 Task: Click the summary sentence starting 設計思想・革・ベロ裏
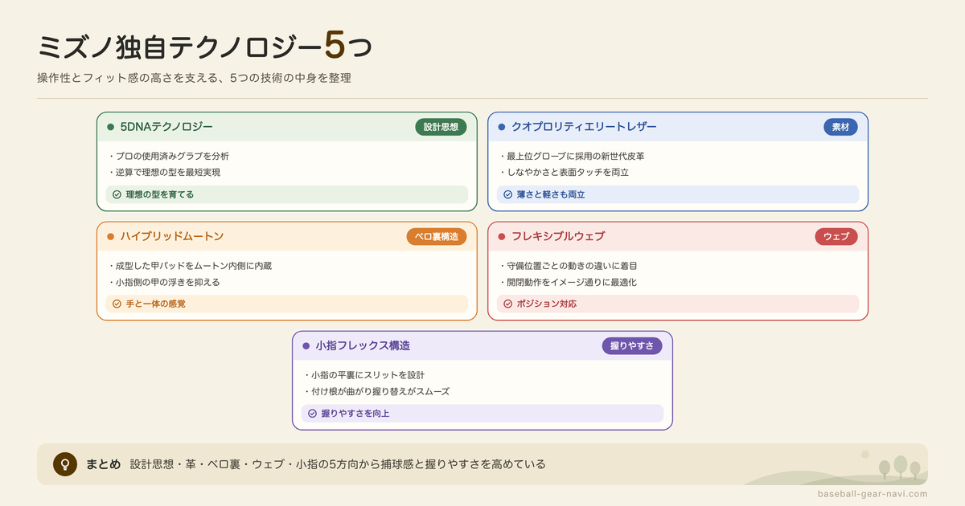[x=338, y=464]
